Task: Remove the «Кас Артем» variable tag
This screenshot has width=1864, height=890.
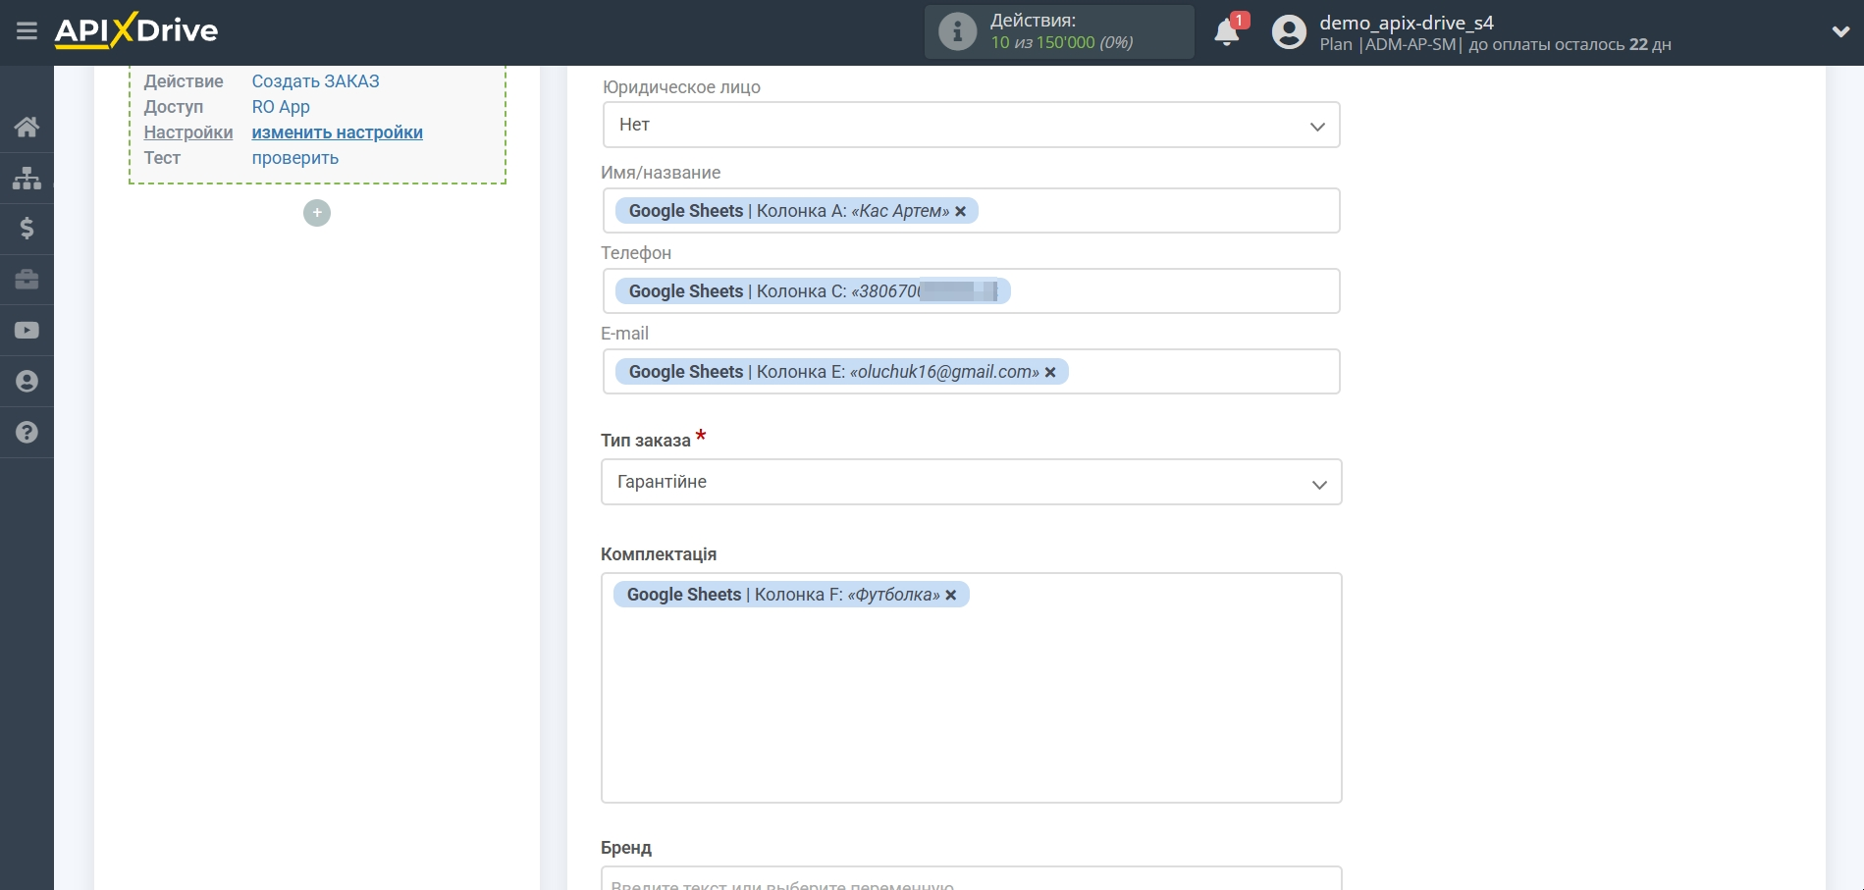Action: click(x=961, y=211)
